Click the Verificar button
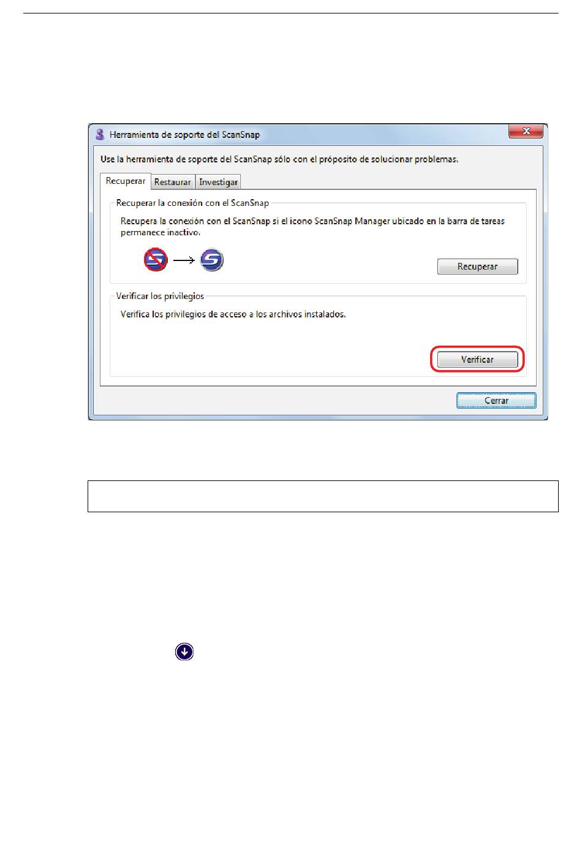 click(x=477, y=360)
